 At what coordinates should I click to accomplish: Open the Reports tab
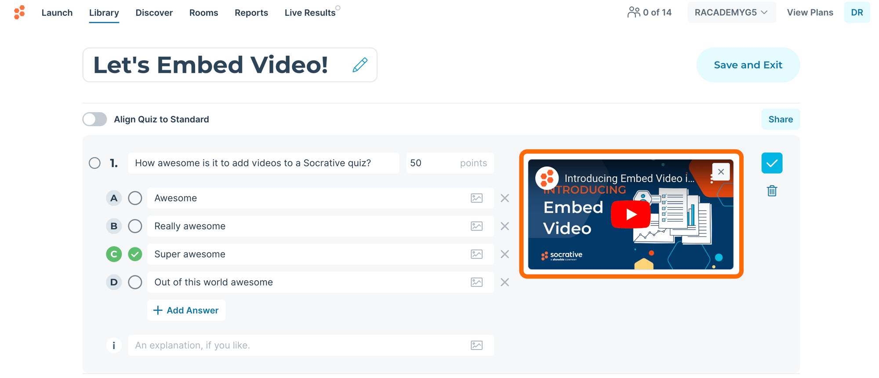[x=251, y=13]
